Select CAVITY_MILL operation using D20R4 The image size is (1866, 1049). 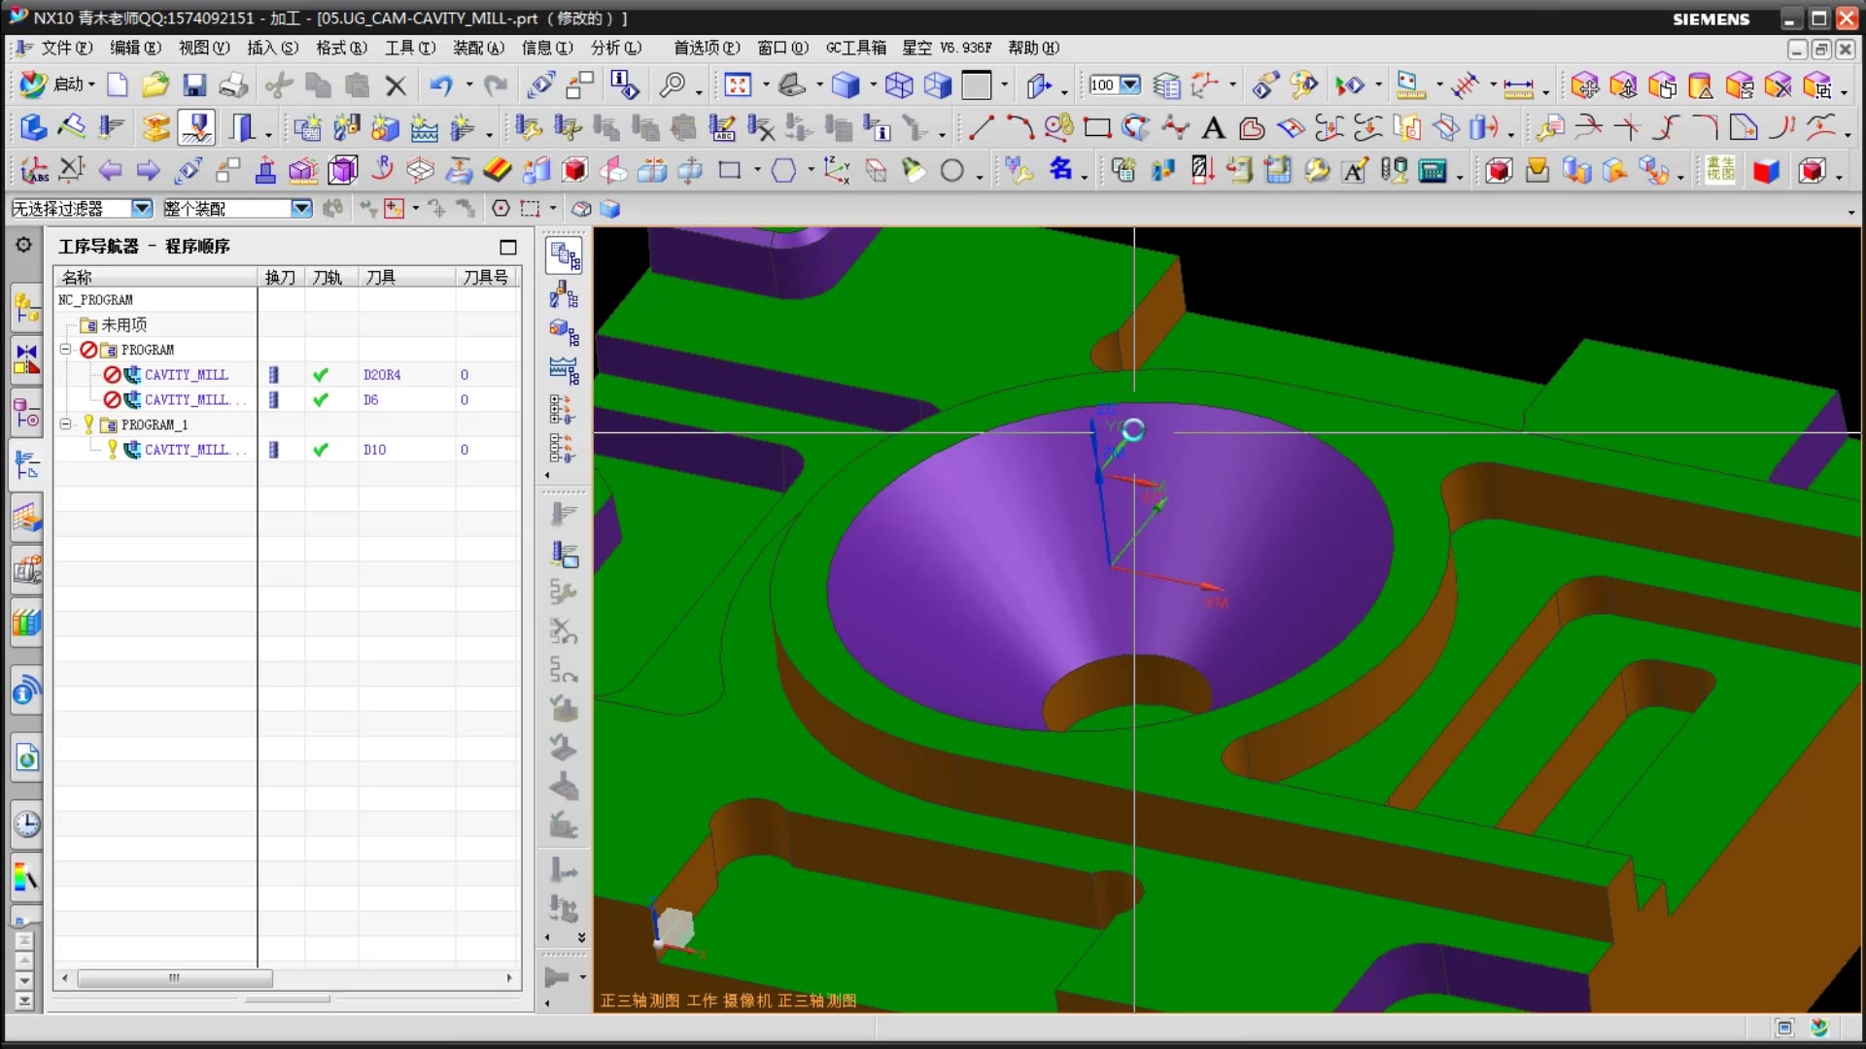coord(186,375)
